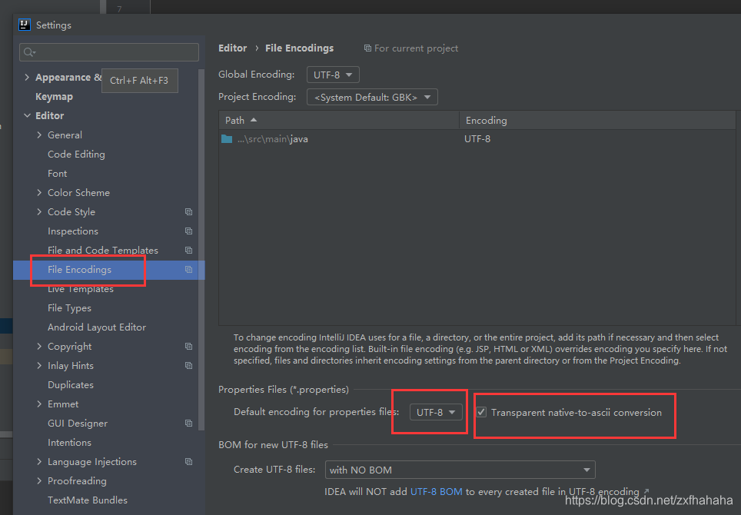Collapse the Editor section
Screen dimensions: 741x515
(27, 116)
